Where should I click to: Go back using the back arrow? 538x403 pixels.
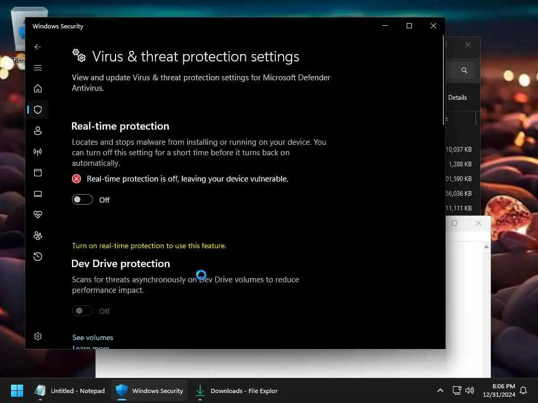pyautogui.click(x=38, y=47)
